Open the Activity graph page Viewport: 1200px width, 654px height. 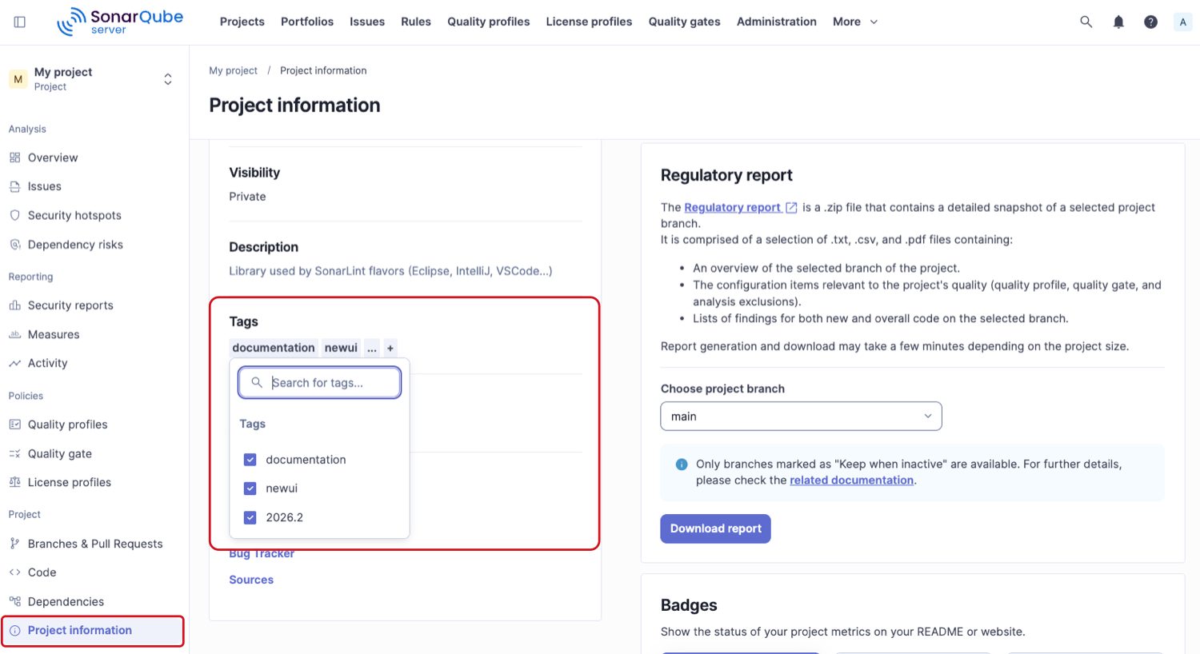(x=46, y=362)
